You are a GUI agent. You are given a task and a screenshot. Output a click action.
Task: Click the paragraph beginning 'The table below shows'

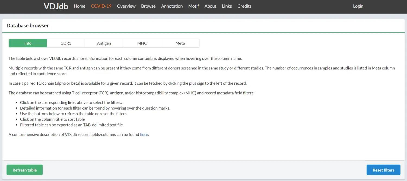(125, 58)
